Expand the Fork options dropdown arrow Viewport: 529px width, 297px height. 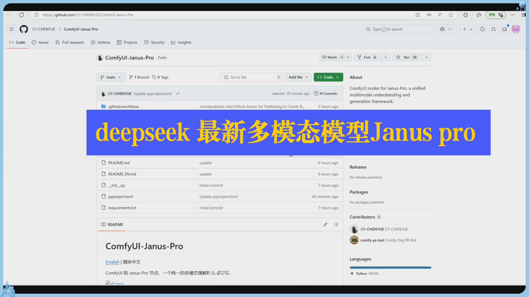(x=385, y=57)
